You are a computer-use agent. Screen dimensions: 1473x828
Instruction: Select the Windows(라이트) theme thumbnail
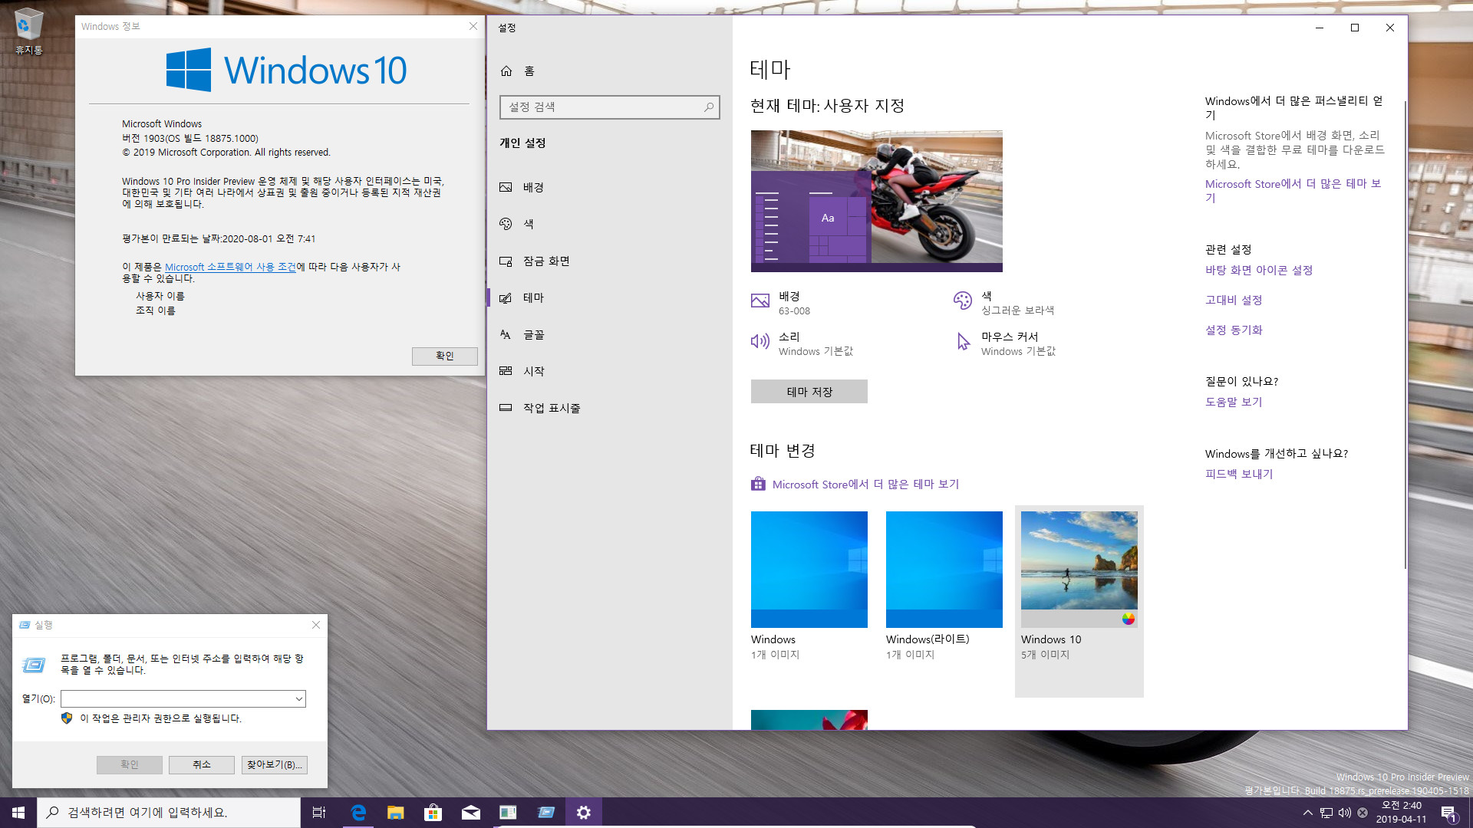pos(944,569)
